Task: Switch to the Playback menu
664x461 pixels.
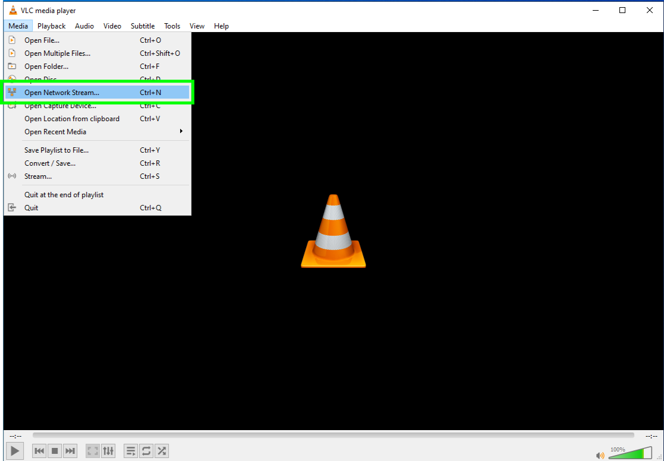Action: (51, 26)
